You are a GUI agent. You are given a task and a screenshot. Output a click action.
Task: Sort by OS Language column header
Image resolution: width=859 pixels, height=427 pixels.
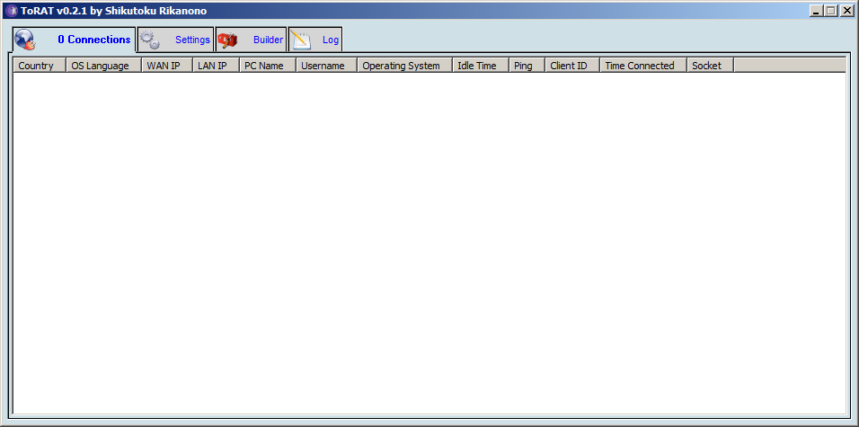[103, 66]
